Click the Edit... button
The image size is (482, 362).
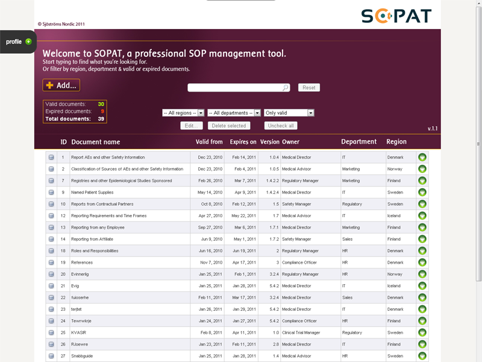click(191, 125)
